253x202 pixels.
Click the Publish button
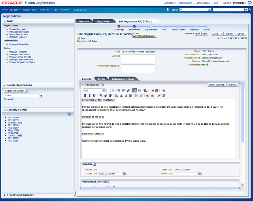coord(229,34)
